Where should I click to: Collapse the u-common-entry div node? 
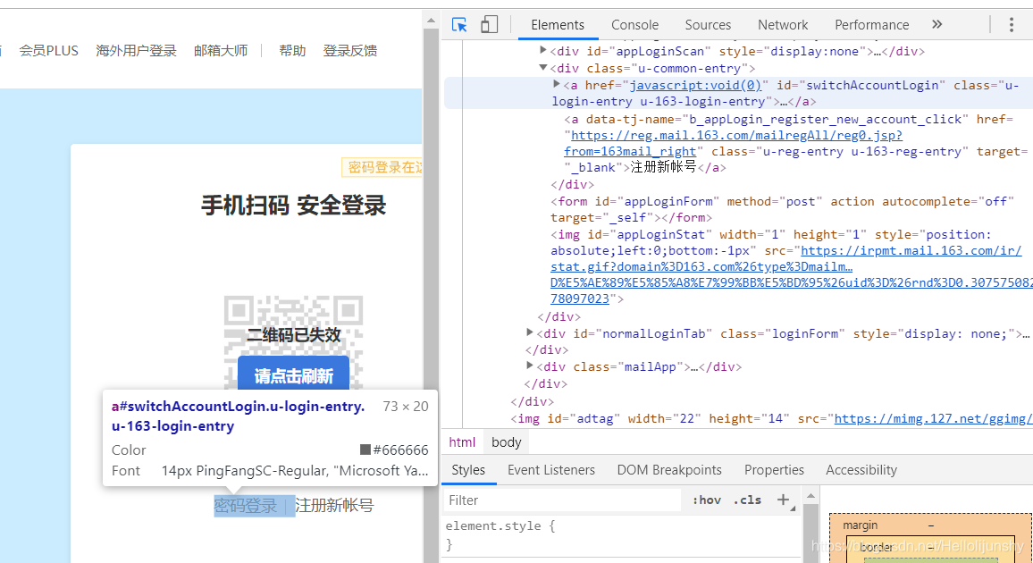click(x=542, y=67)
